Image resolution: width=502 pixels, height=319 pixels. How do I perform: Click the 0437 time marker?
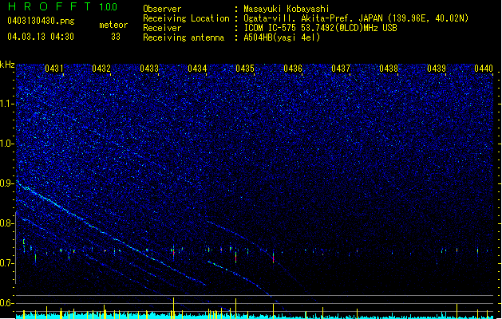pos(341,69)
